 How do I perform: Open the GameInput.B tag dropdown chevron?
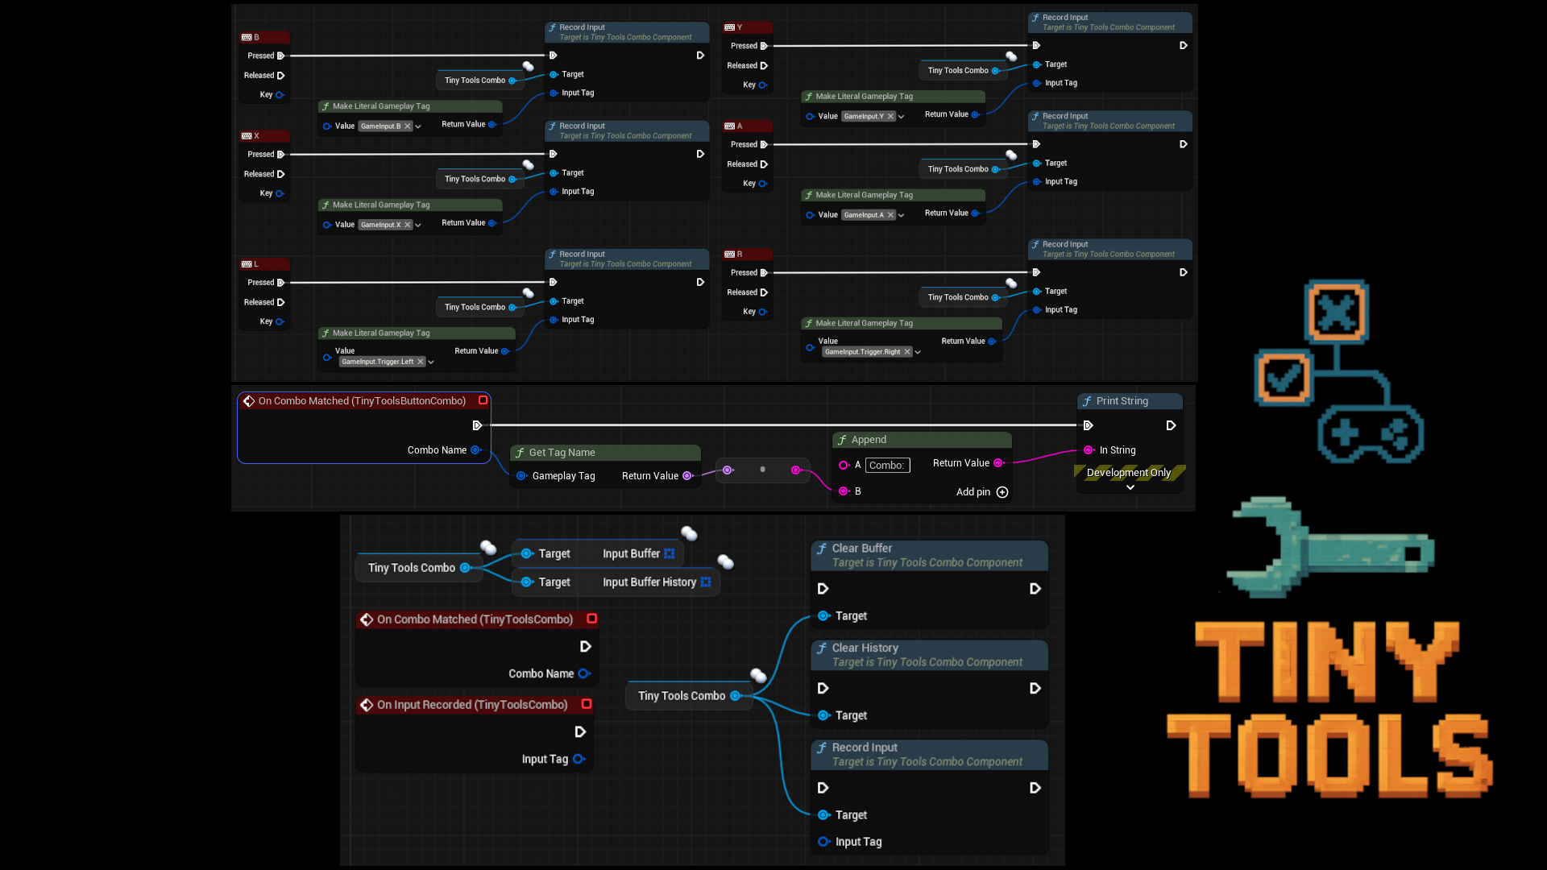tap(418, 126)
